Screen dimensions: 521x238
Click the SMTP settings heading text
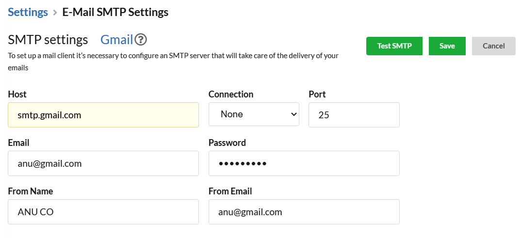(x=48, y=40)
